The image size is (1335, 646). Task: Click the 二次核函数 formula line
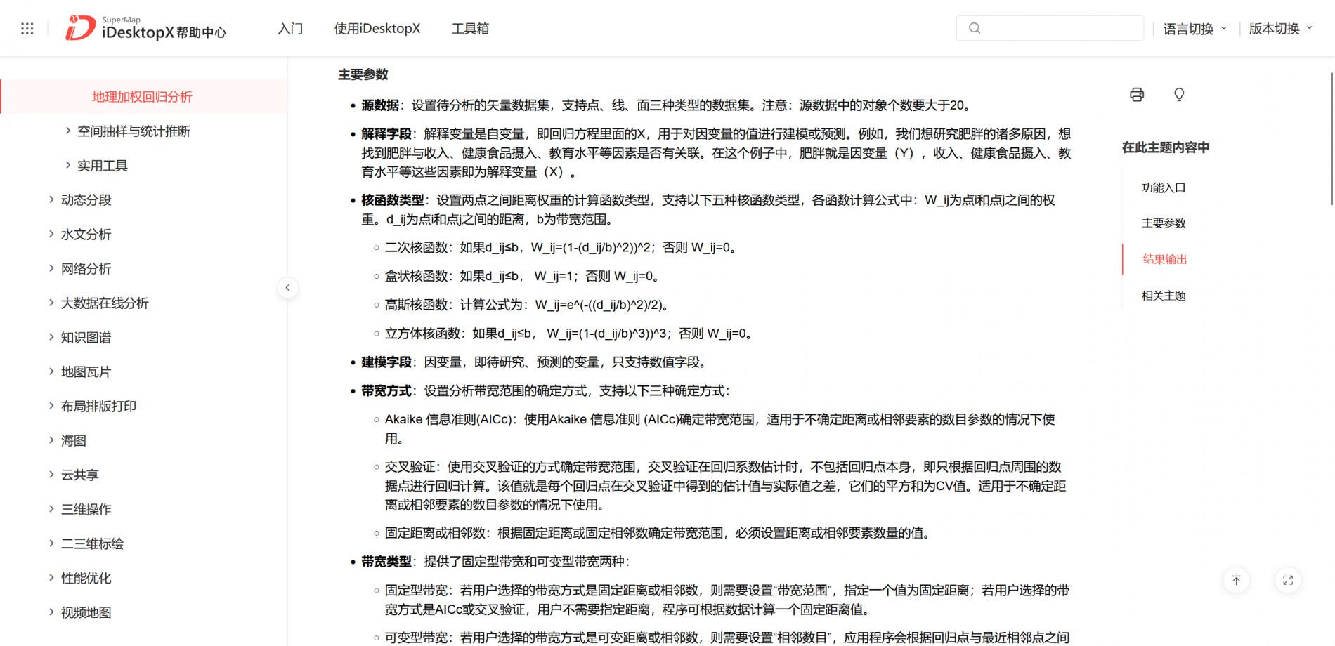pyautogui.click(x=562, y=248)
